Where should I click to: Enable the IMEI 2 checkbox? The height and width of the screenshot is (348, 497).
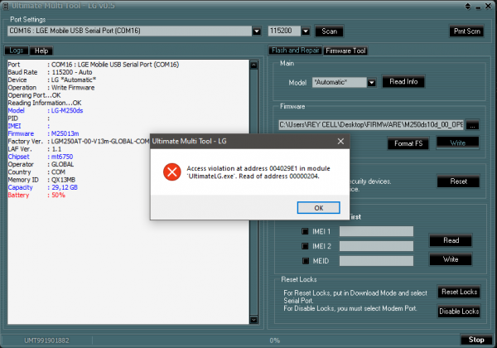[305, 246]
